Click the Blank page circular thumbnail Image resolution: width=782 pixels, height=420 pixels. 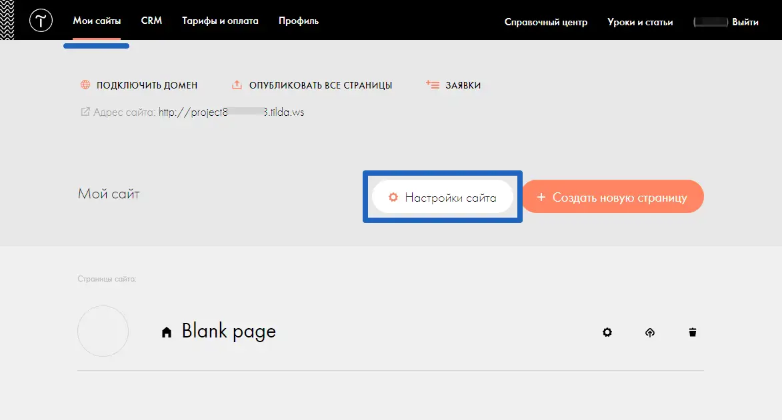click(x=103, y=331)
